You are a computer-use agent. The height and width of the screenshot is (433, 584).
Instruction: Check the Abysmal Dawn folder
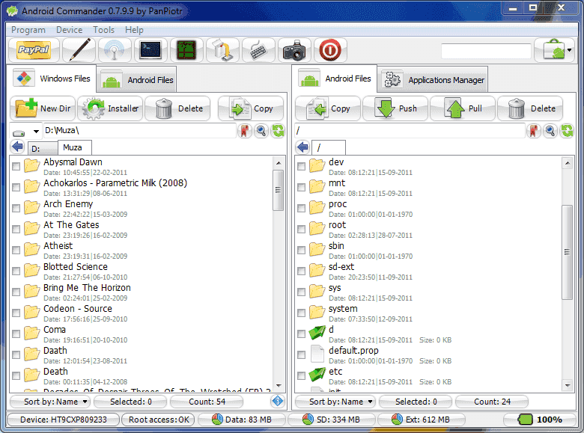click(x=16, y=166)
